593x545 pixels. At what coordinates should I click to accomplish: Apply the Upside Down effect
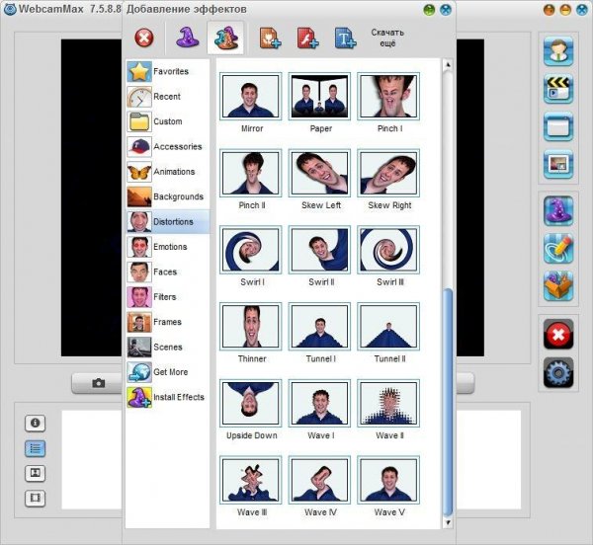tap(251, 404)
